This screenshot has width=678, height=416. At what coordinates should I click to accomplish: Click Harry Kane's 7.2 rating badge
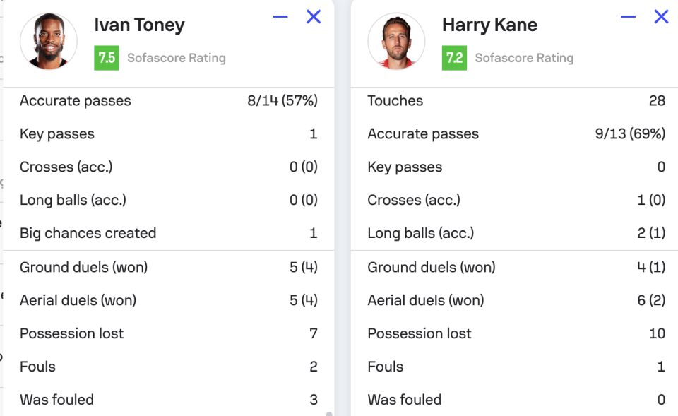click(x=454, y=58)
